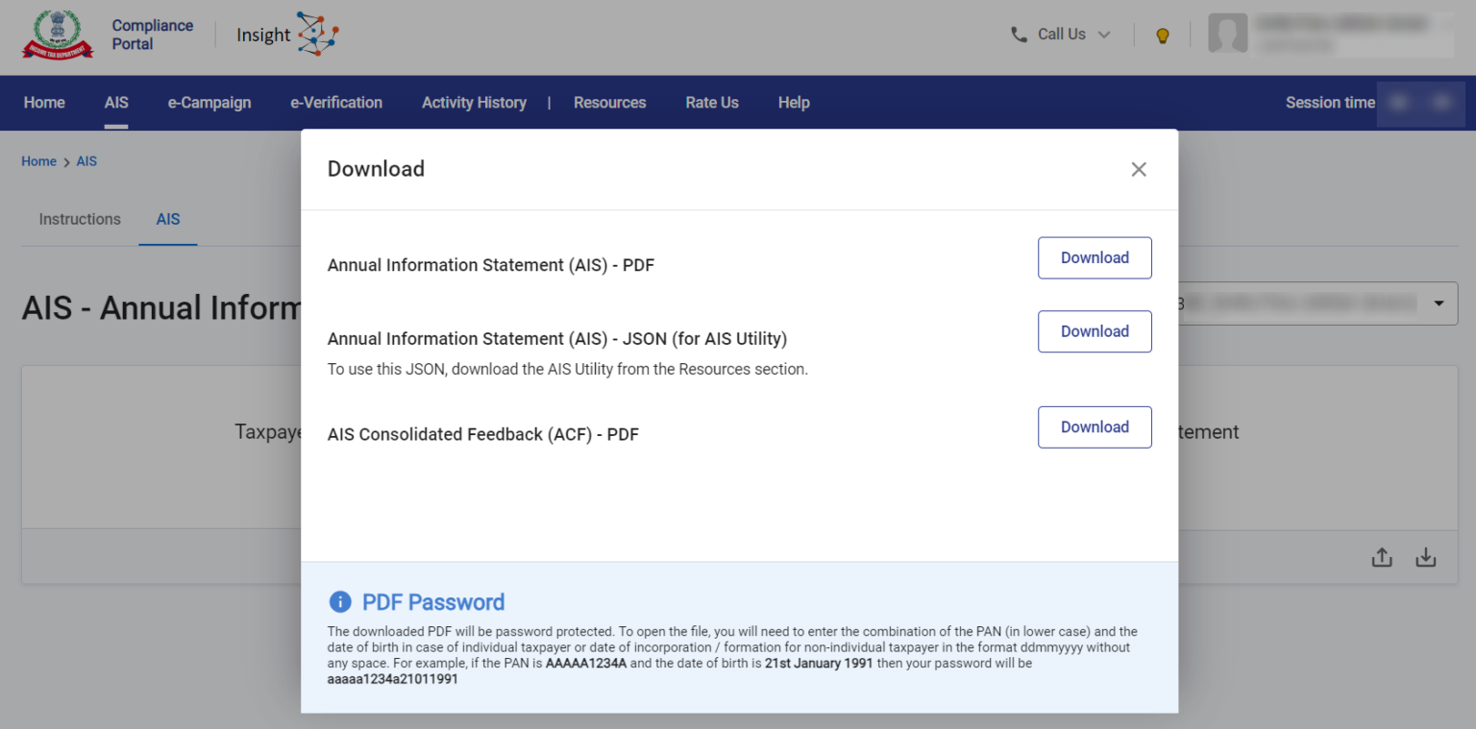Select the Help menu item

tap(794, 103)
